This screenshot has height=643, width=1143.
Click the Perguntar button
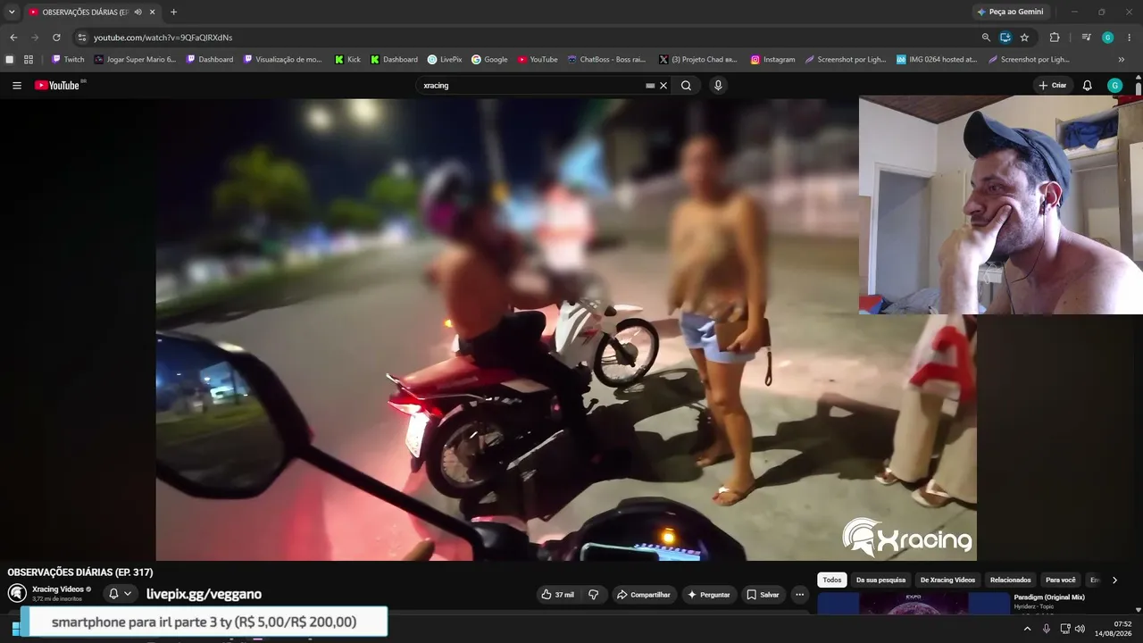709,595
